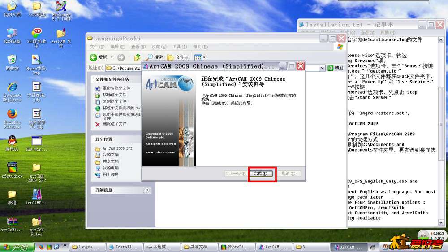Select 大日如来.jdp desktop file

point(37,91)
